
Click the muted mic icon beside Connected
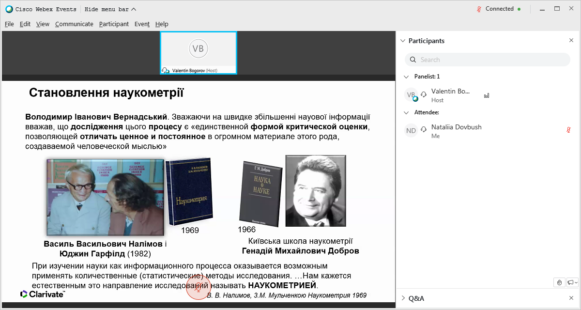479,9
